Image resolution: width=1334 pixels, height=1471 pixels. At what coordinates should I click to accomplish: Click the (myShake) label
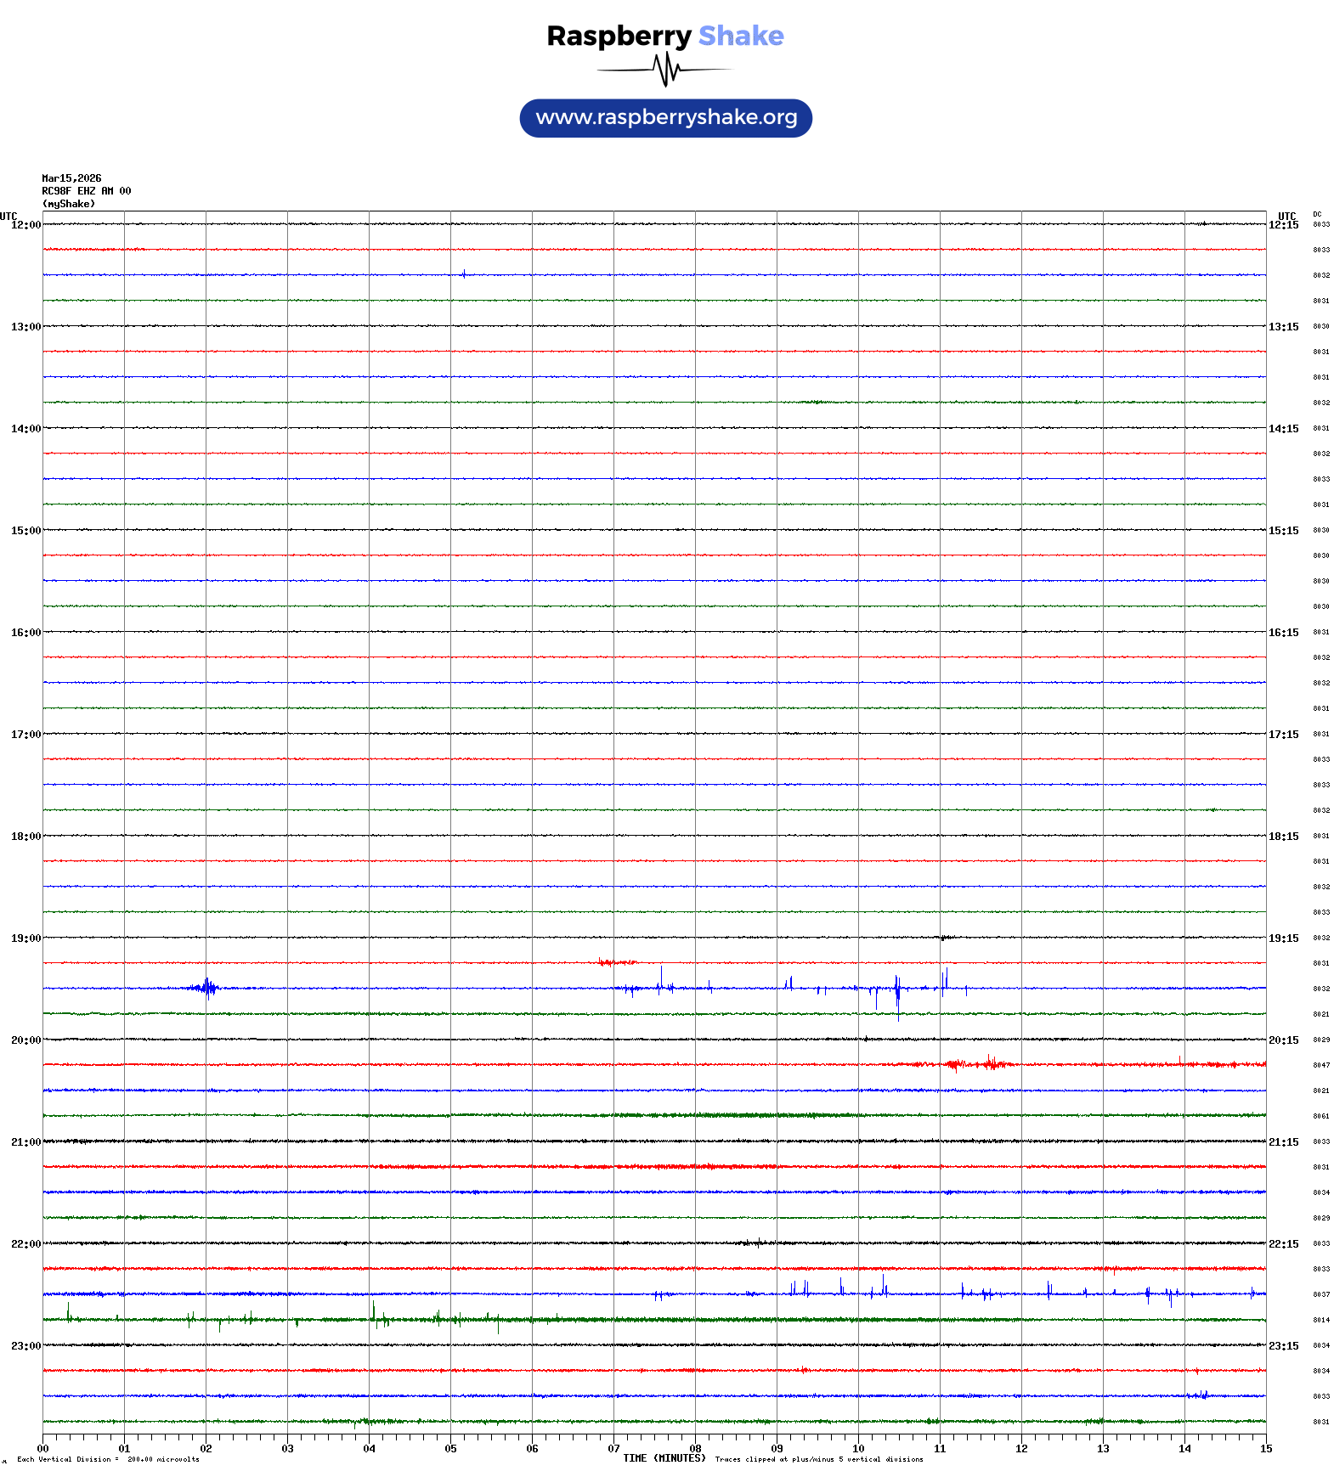coord(69,204)
